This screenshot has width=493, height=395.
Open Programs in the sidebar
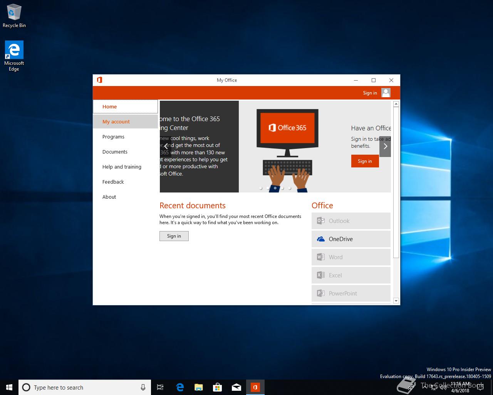point(125,137)
